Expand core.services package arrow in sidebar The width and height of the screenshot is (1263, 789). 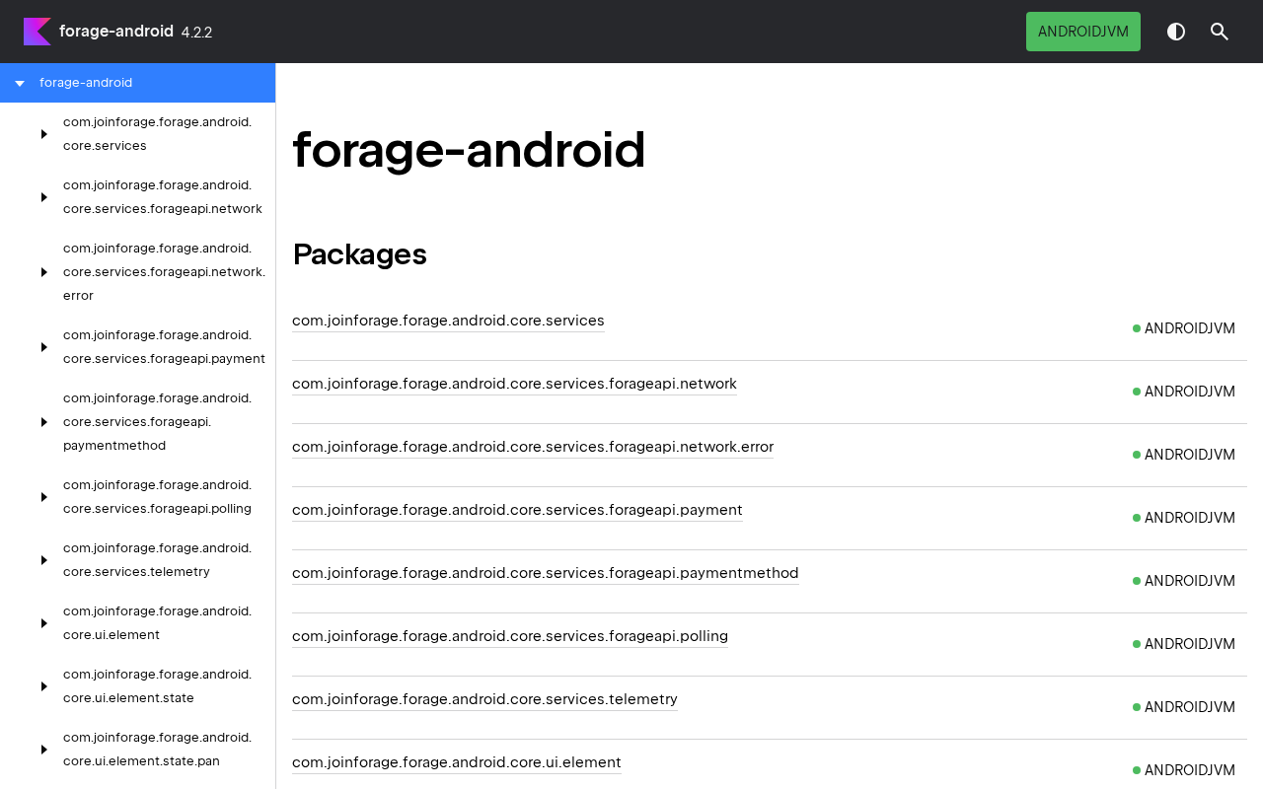point(43,134)
